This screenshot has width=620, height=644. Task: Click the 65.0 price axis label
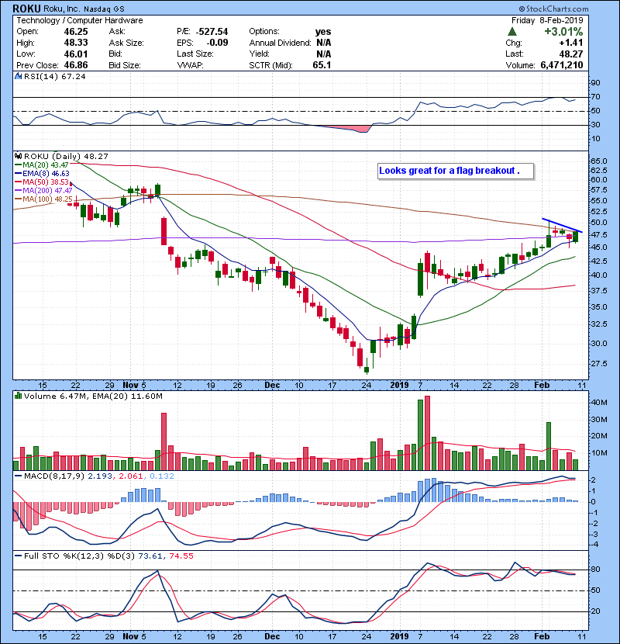point(598,161)
